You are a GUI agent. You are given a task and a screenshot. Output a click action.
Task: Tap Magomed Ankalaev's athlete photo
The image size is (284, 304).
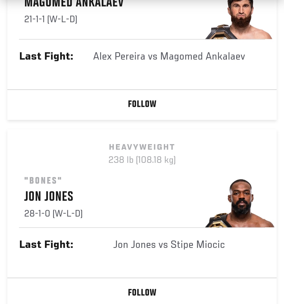pos(239,19)
